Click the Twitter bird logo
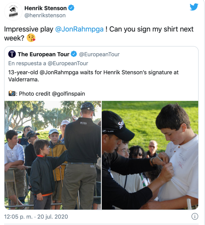 point(194,7)
